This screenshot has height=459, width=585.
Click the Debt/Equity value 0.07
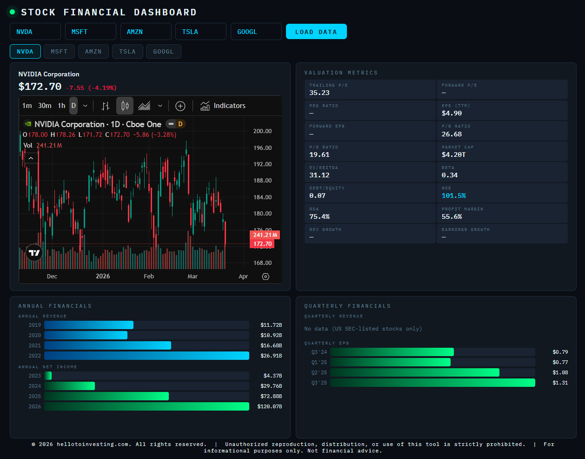coord(318,196)
